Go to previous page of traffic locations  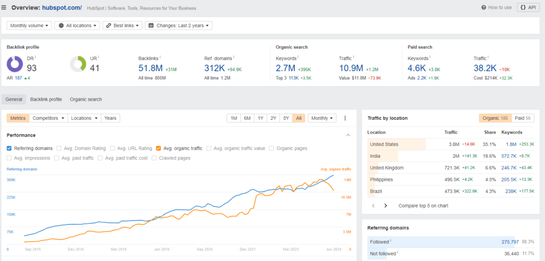(x=373, y=205)
